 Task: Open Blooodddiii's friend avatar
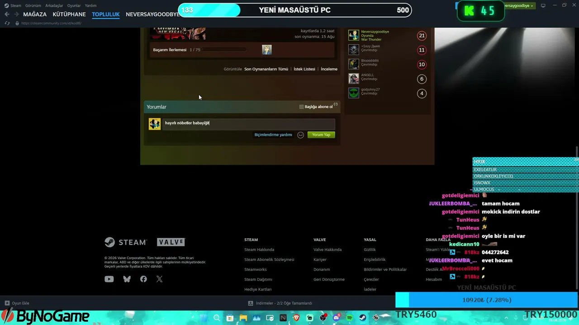point(354,64)
